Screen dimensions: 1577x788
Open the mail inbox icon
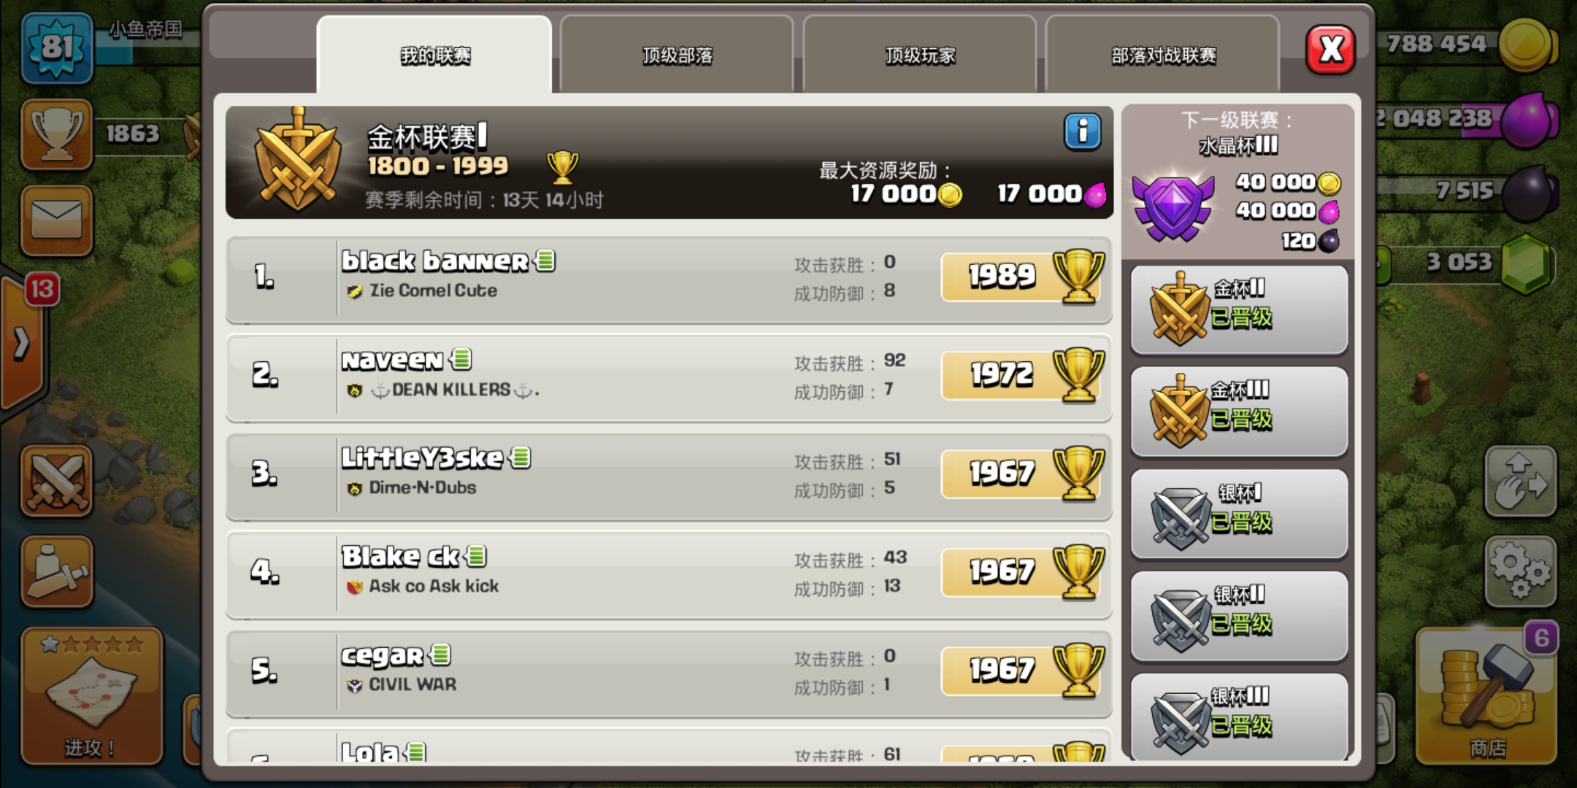coord(57,221)
